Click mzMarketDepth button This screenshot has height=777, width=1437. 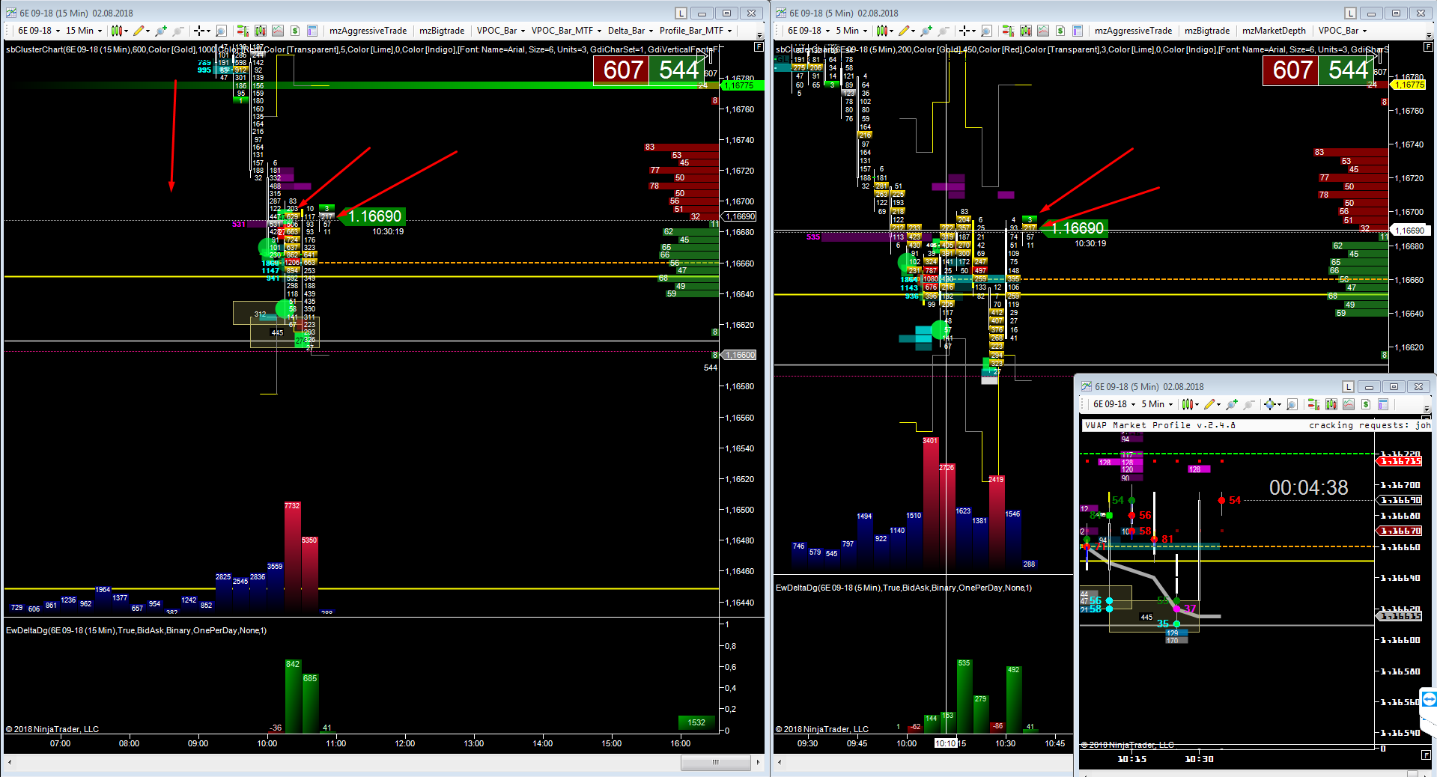coord(1274,31)
